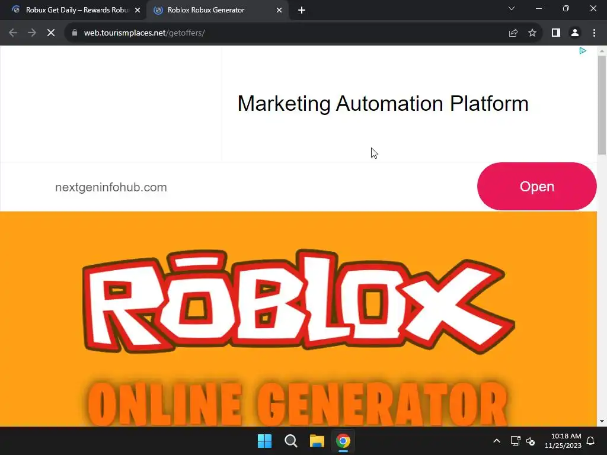The height and width of the screenshot is (455, 607).
Task: Bookmark this tab with star icon
Action: point(532,33)
